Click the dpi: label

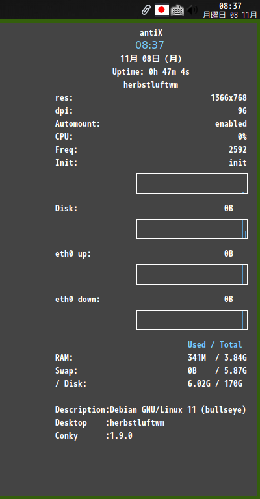coord(64,110)
